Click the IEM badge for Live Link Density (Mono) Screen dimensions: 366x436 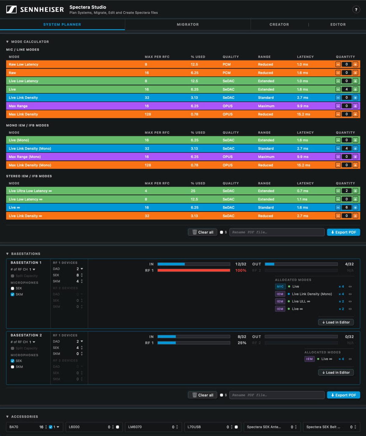click(x=280, y=294)
